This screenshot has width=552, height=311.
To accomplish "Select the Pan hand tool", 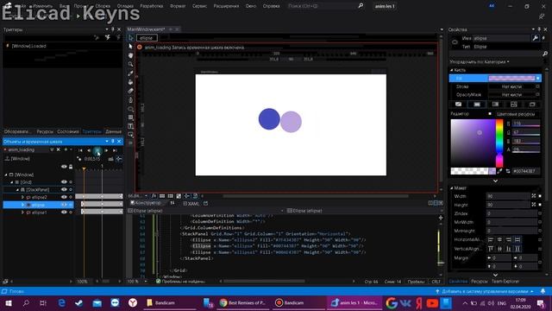I will [x=130, y=55].
